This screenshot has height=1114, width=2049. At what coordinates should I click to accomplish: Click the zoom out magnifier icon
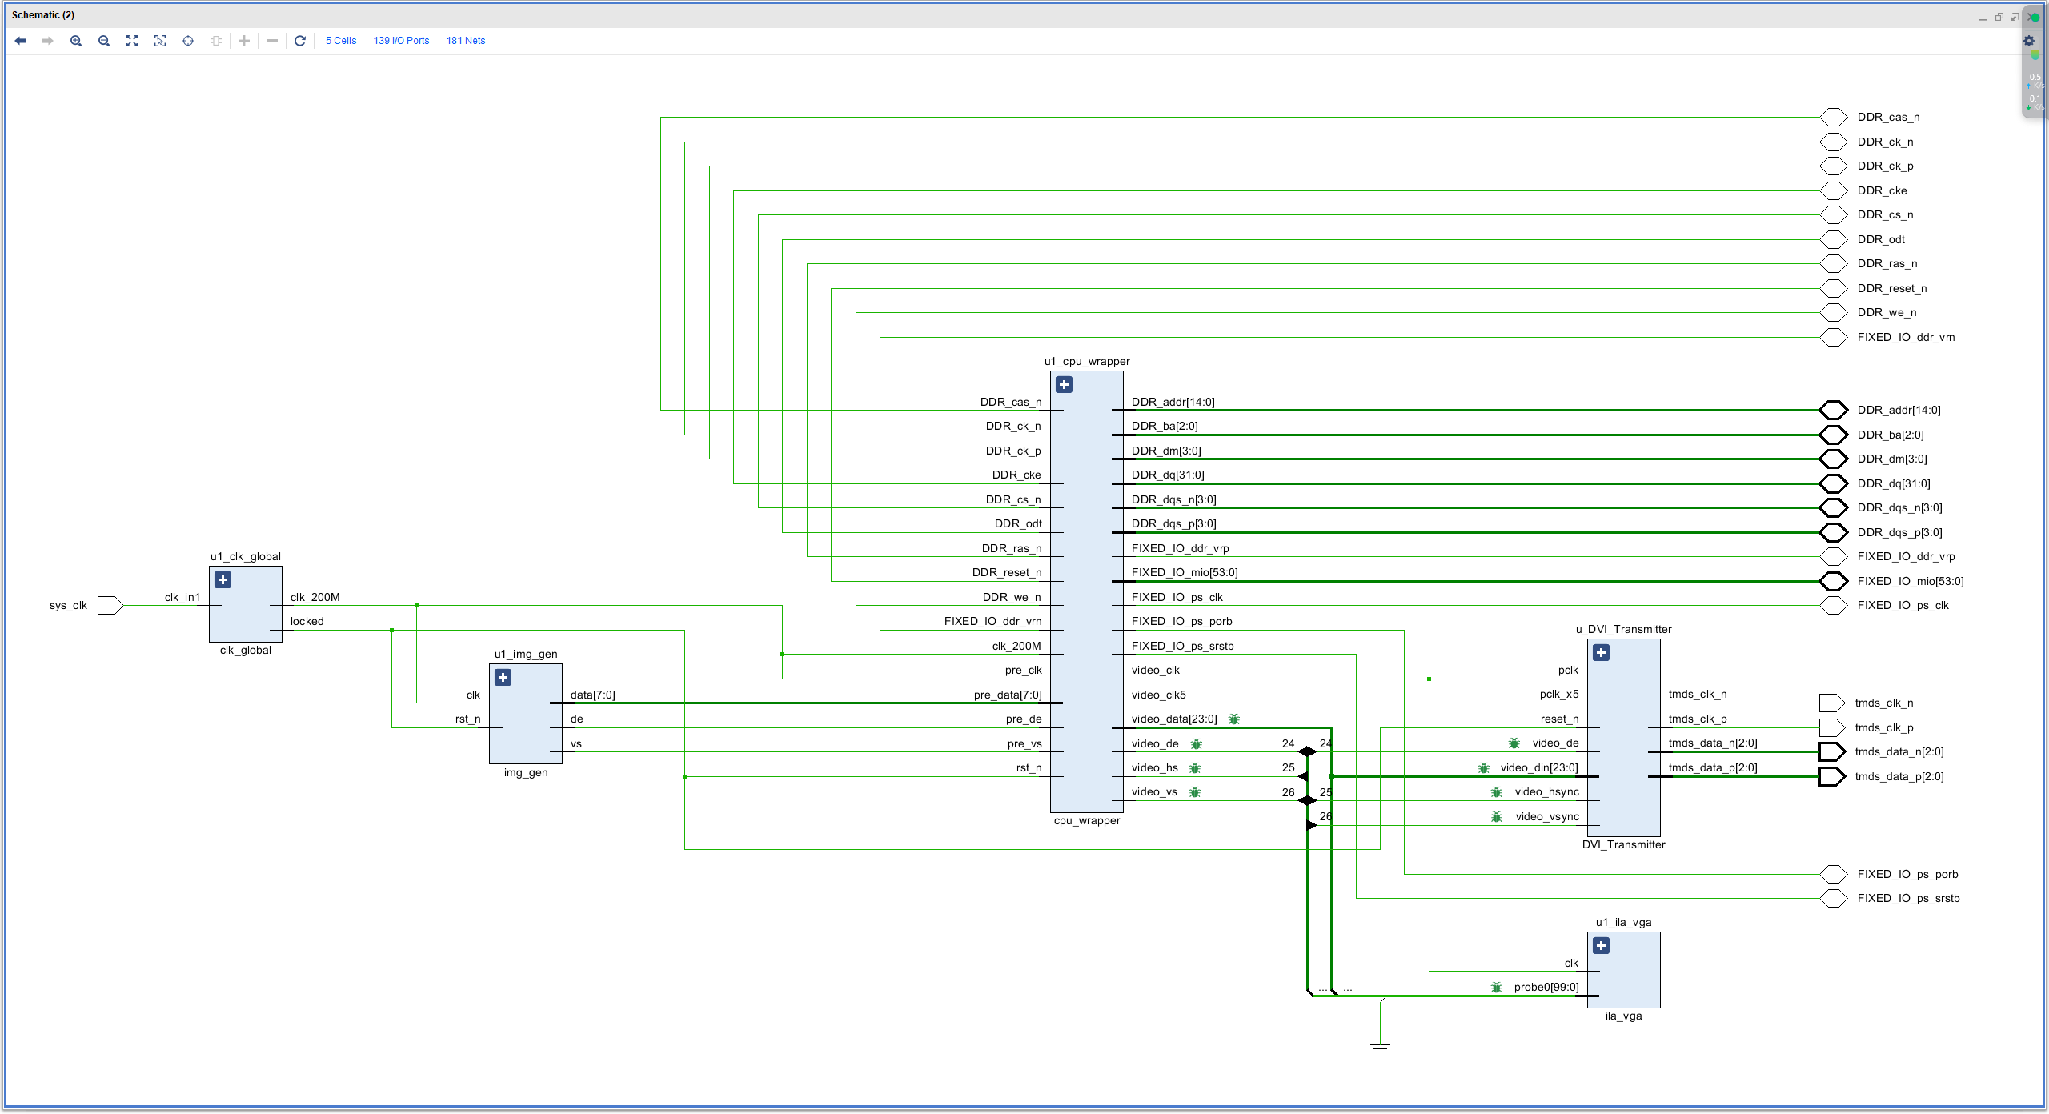[104, 41]
